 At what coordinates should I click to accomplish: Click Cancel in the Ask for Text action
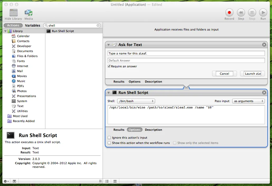(224, 73)
